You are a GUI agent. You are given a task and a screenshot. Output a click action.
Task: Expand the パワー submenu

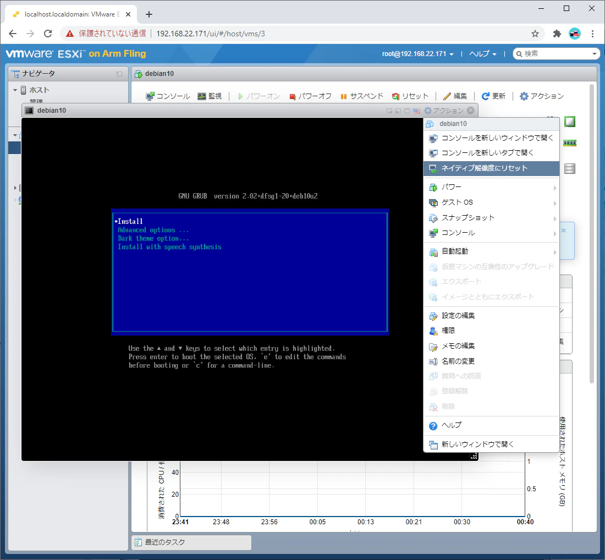tap(491, 187)
